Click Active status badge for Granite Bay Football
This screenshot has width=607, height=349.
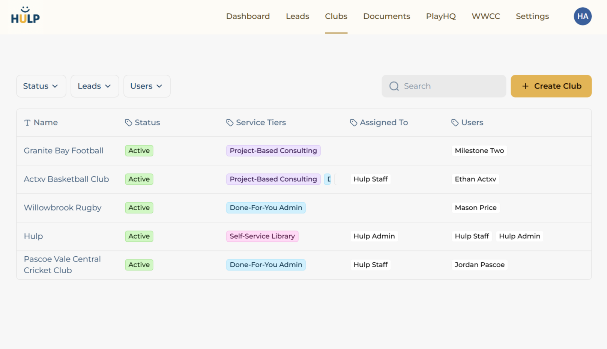tap(139, 150)
